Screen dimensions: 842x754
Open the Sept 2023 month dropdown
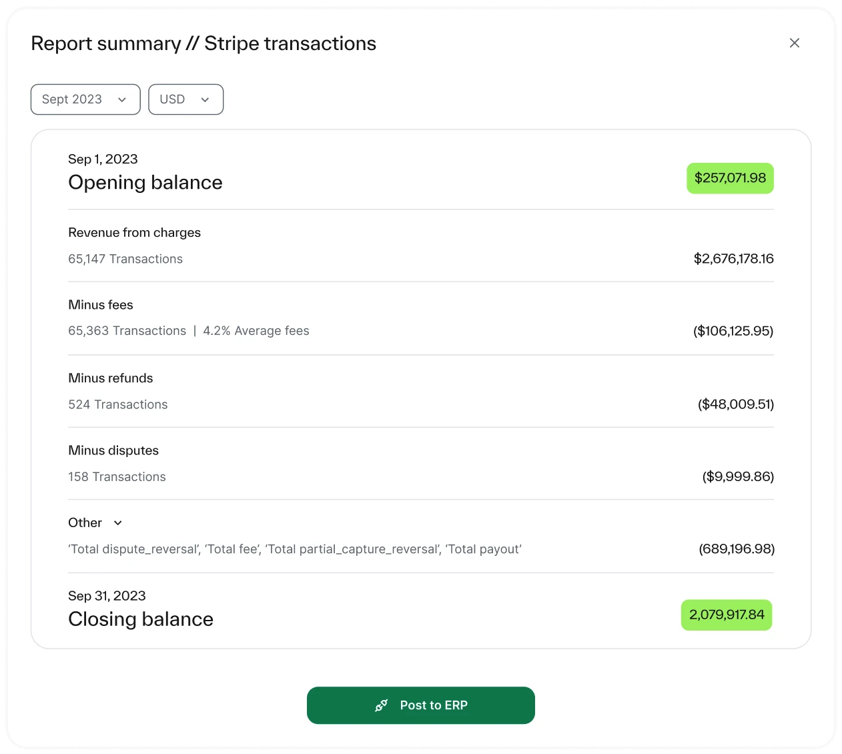pyautogui.click(x=85, y=99)
